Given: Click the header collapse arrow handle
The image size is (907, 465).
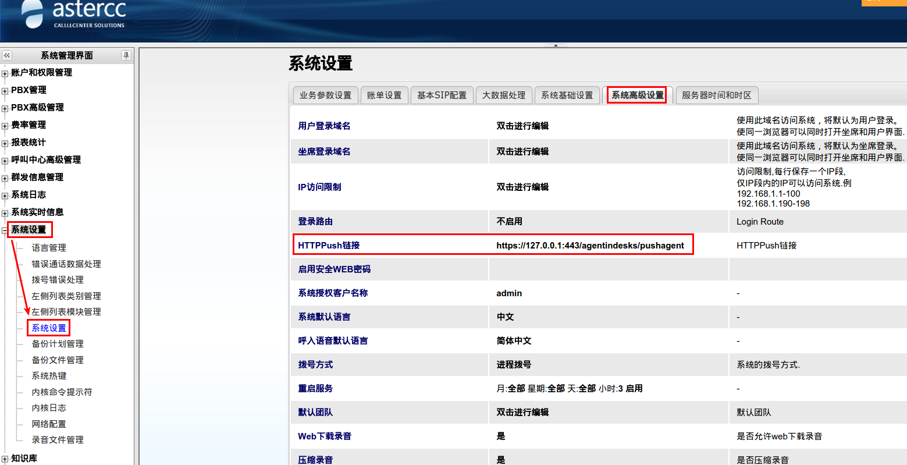Looking at the screenshot, I should [555, 45].
